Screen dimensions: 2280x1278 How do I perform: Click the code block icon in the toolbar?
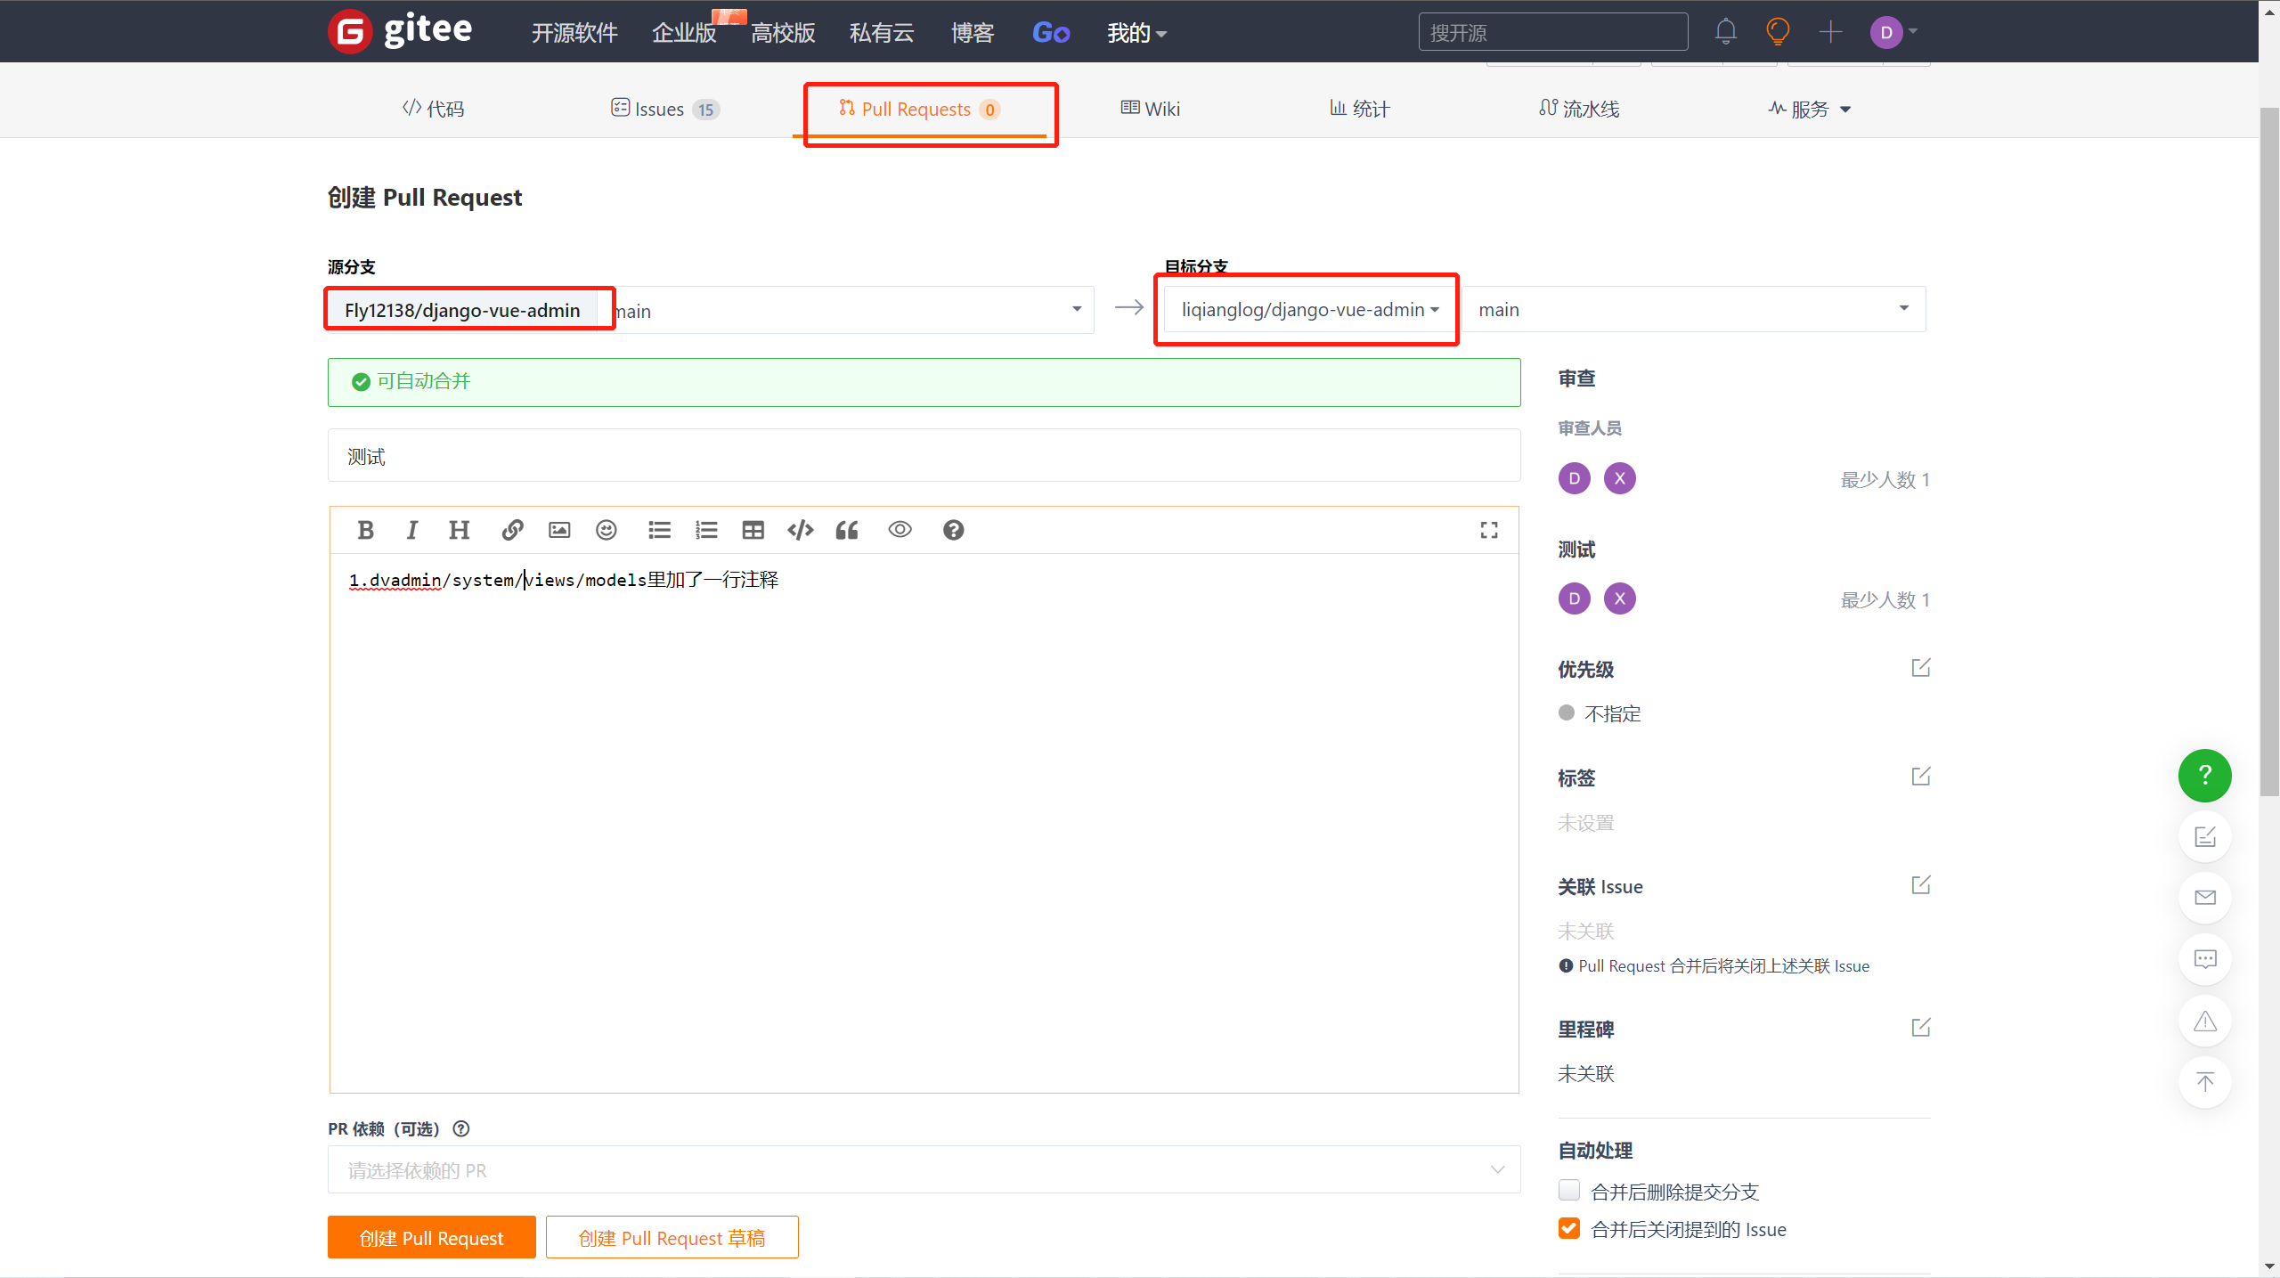(800, 530)
